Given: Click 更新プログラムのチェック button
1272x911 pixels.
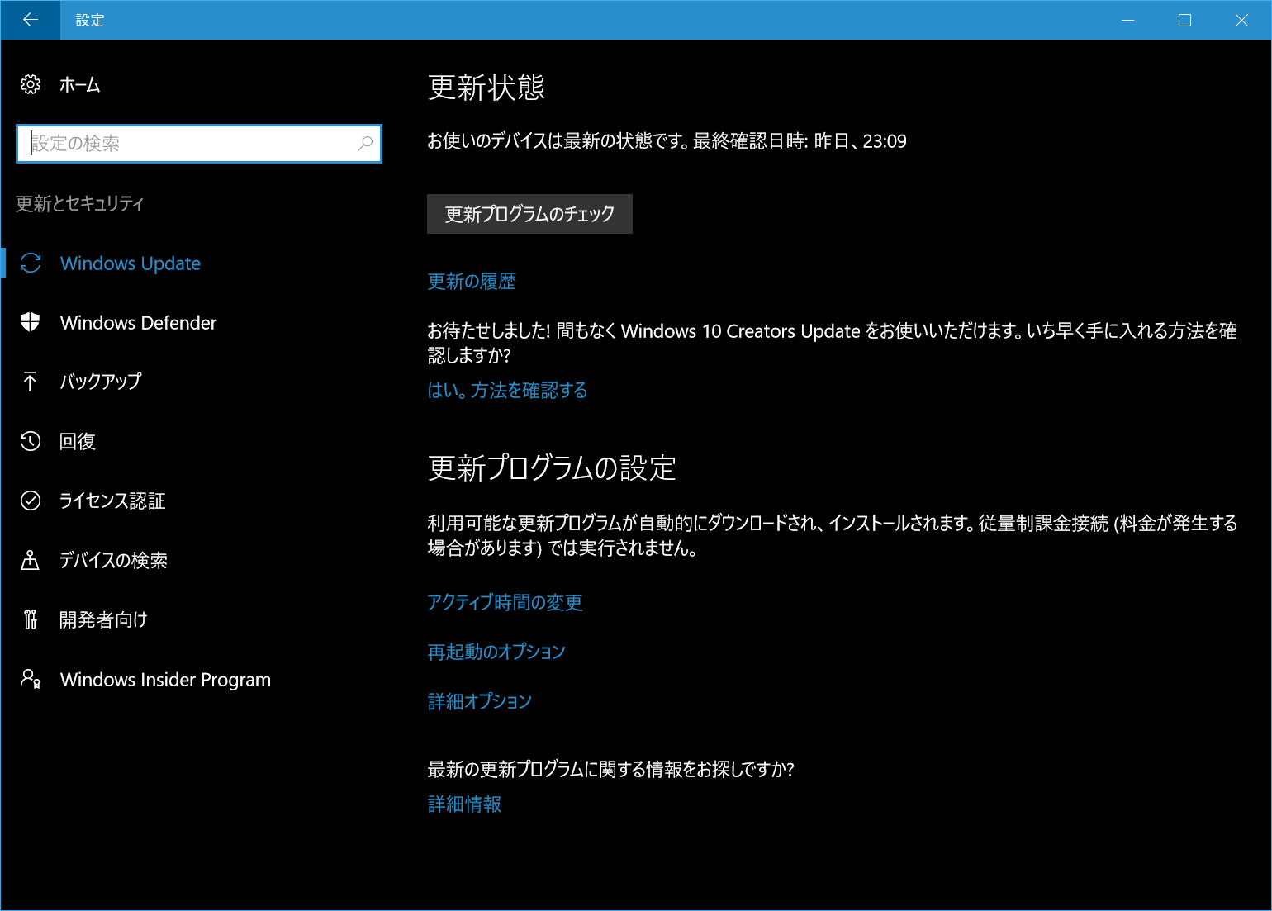Looking at the screenshot, I should pos(529,214).
